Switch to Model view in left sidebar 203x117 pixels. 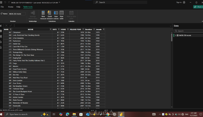[1, 36]
